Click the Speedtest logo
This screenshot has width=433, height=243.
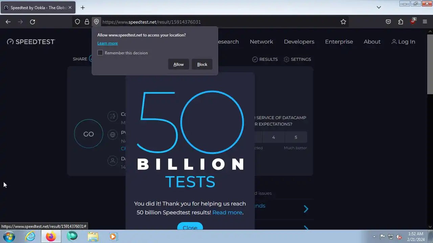(31, 42)
